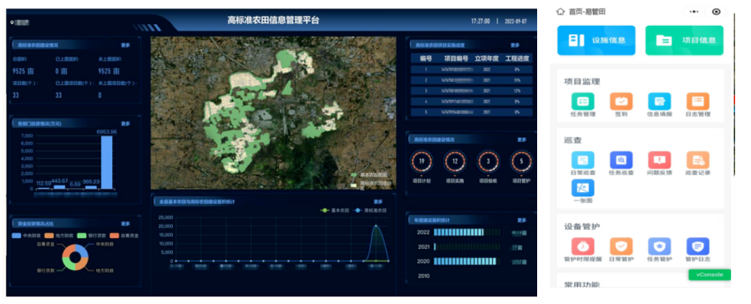Click 更多 in 各部门投资情况 panel
751x304 pixels.
(125, 124)
